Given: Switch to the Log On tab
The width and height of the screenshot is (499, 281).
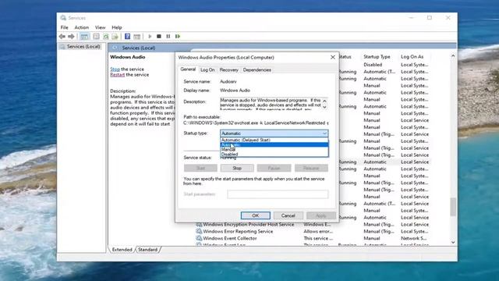Looking at the screenshot, I should click(x=207, y=69).
